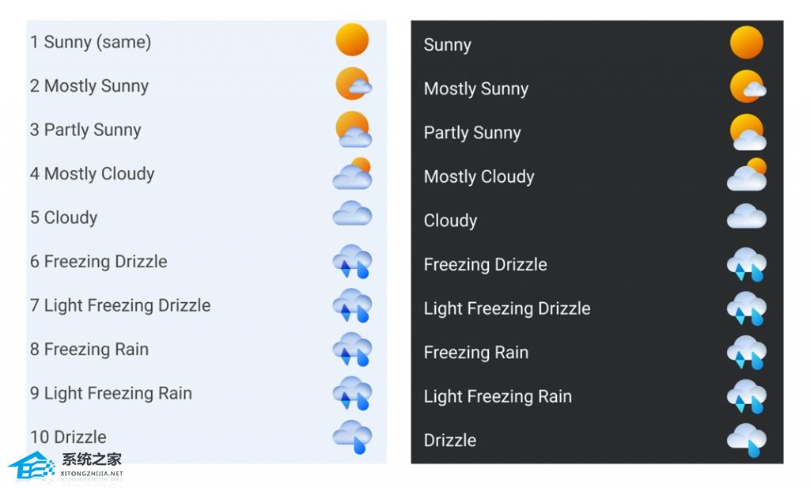Viewport: 810px width, 488px height.
Task: Click the Sunny icon in the light panel
Action: point(352,40)
